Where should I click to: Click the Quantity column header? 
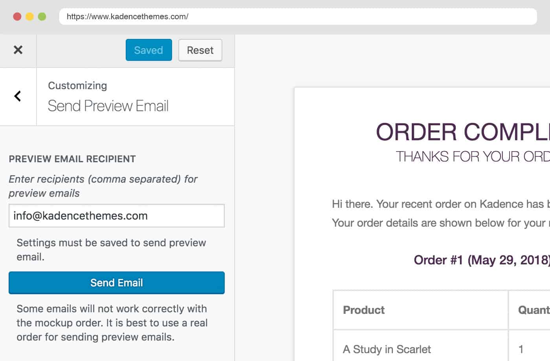pos(533,310)
